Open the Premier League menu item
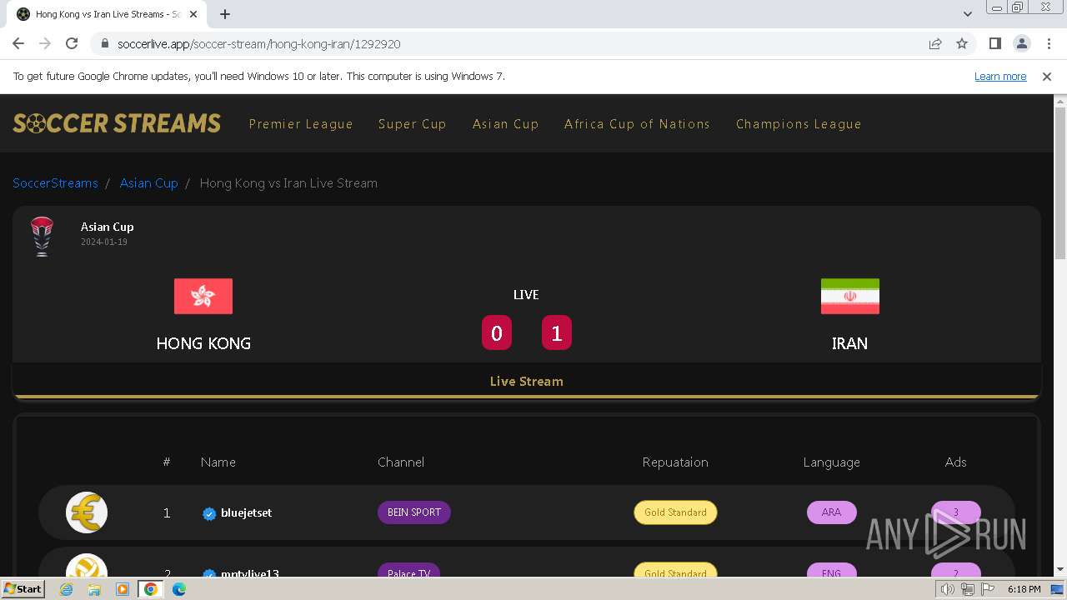This screenshot has width=1067, height=600. (301, 124)
